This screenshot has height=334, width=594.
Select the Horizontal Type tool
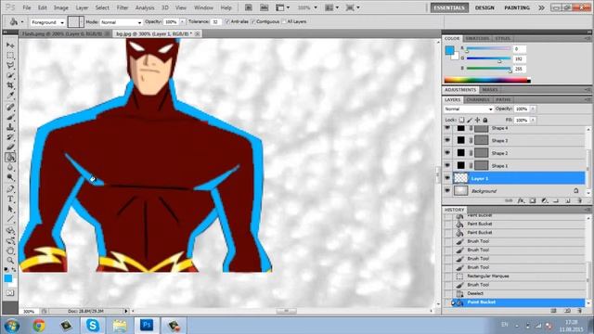(x=10, y=199)
